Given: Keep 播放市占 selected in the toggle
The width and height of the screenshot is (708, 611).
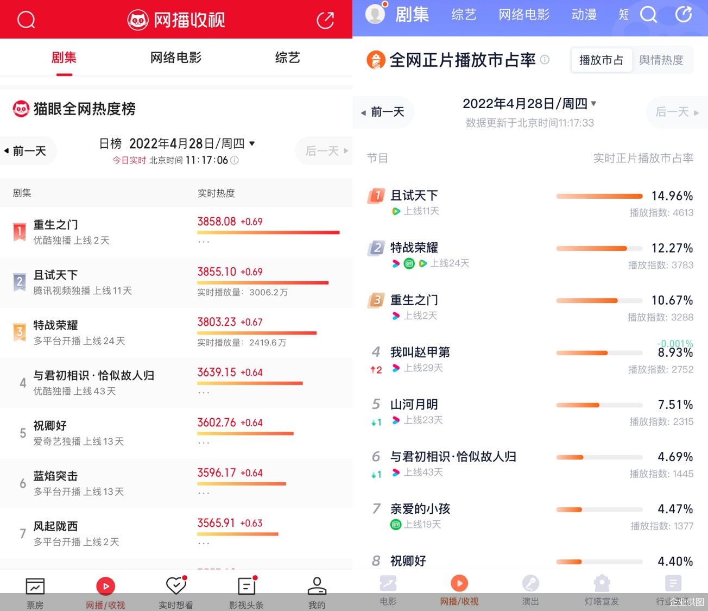Looking at the screenshot, I should click(601, 60).
